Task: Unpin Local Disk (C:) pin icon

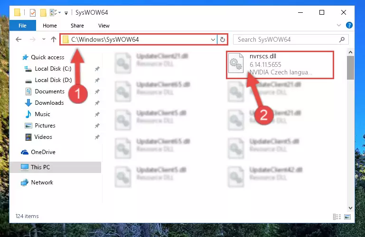Action: 97,69
